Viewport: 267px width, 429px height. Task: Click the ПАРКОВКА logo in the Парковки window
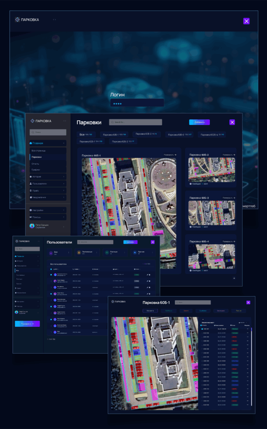tap(41, 121)
